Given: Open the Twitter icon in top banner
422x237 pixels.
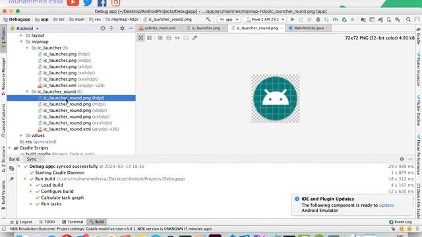Looking at the screenshot, I should click(88, 3).
